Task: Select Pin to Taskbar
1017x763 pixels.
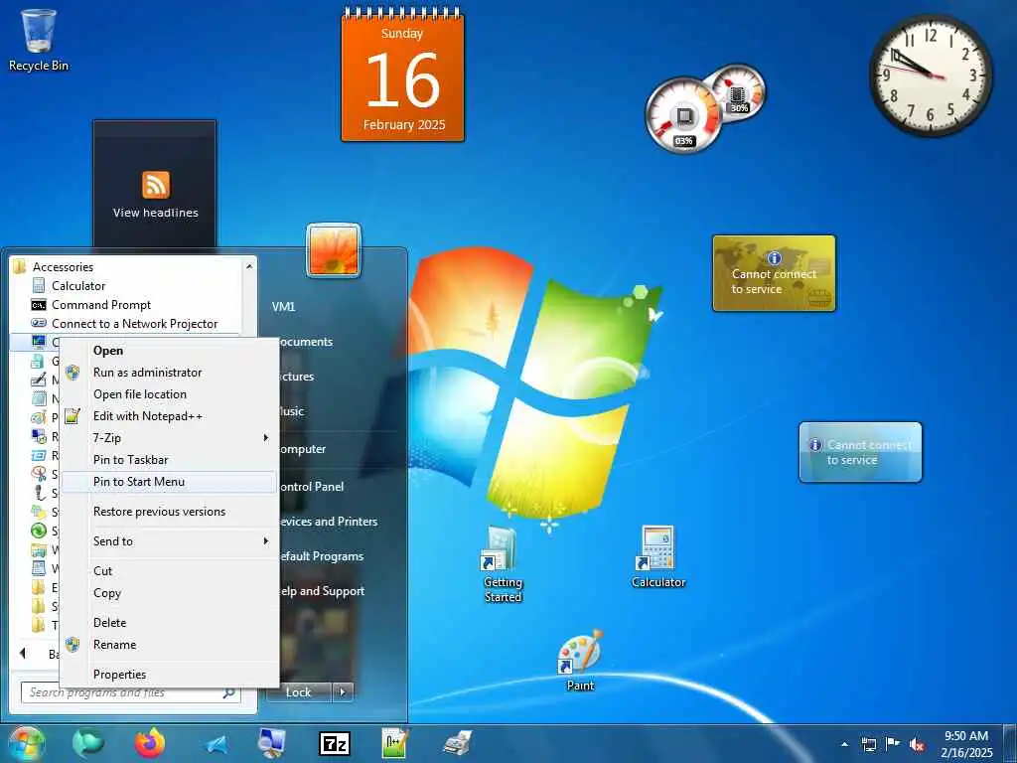Action: tap(170, 459)
